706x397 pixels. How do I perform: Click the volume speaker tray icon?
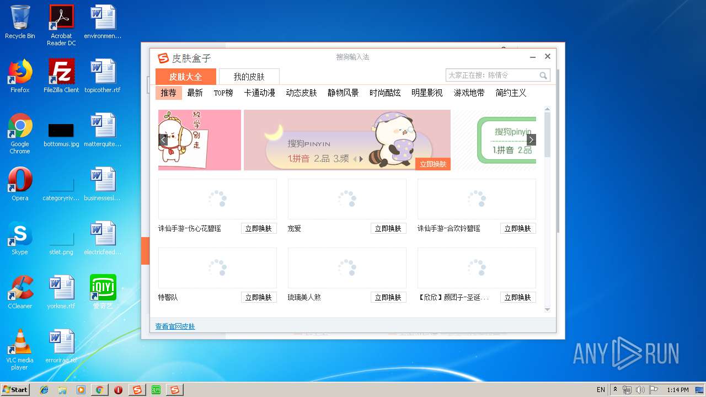click(640, 390)
